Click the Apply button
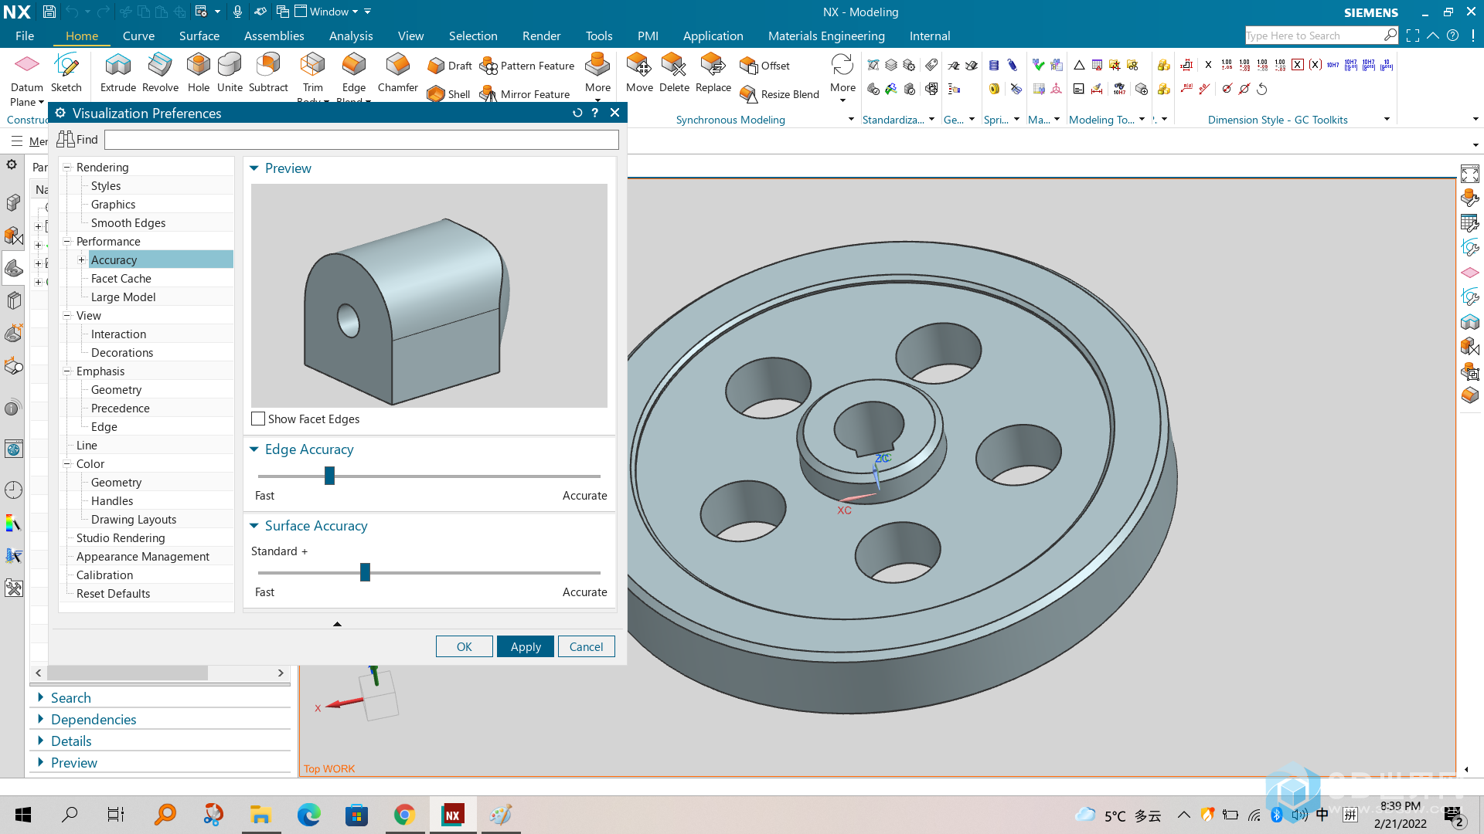1484x834 pixels. click(526, 646)
